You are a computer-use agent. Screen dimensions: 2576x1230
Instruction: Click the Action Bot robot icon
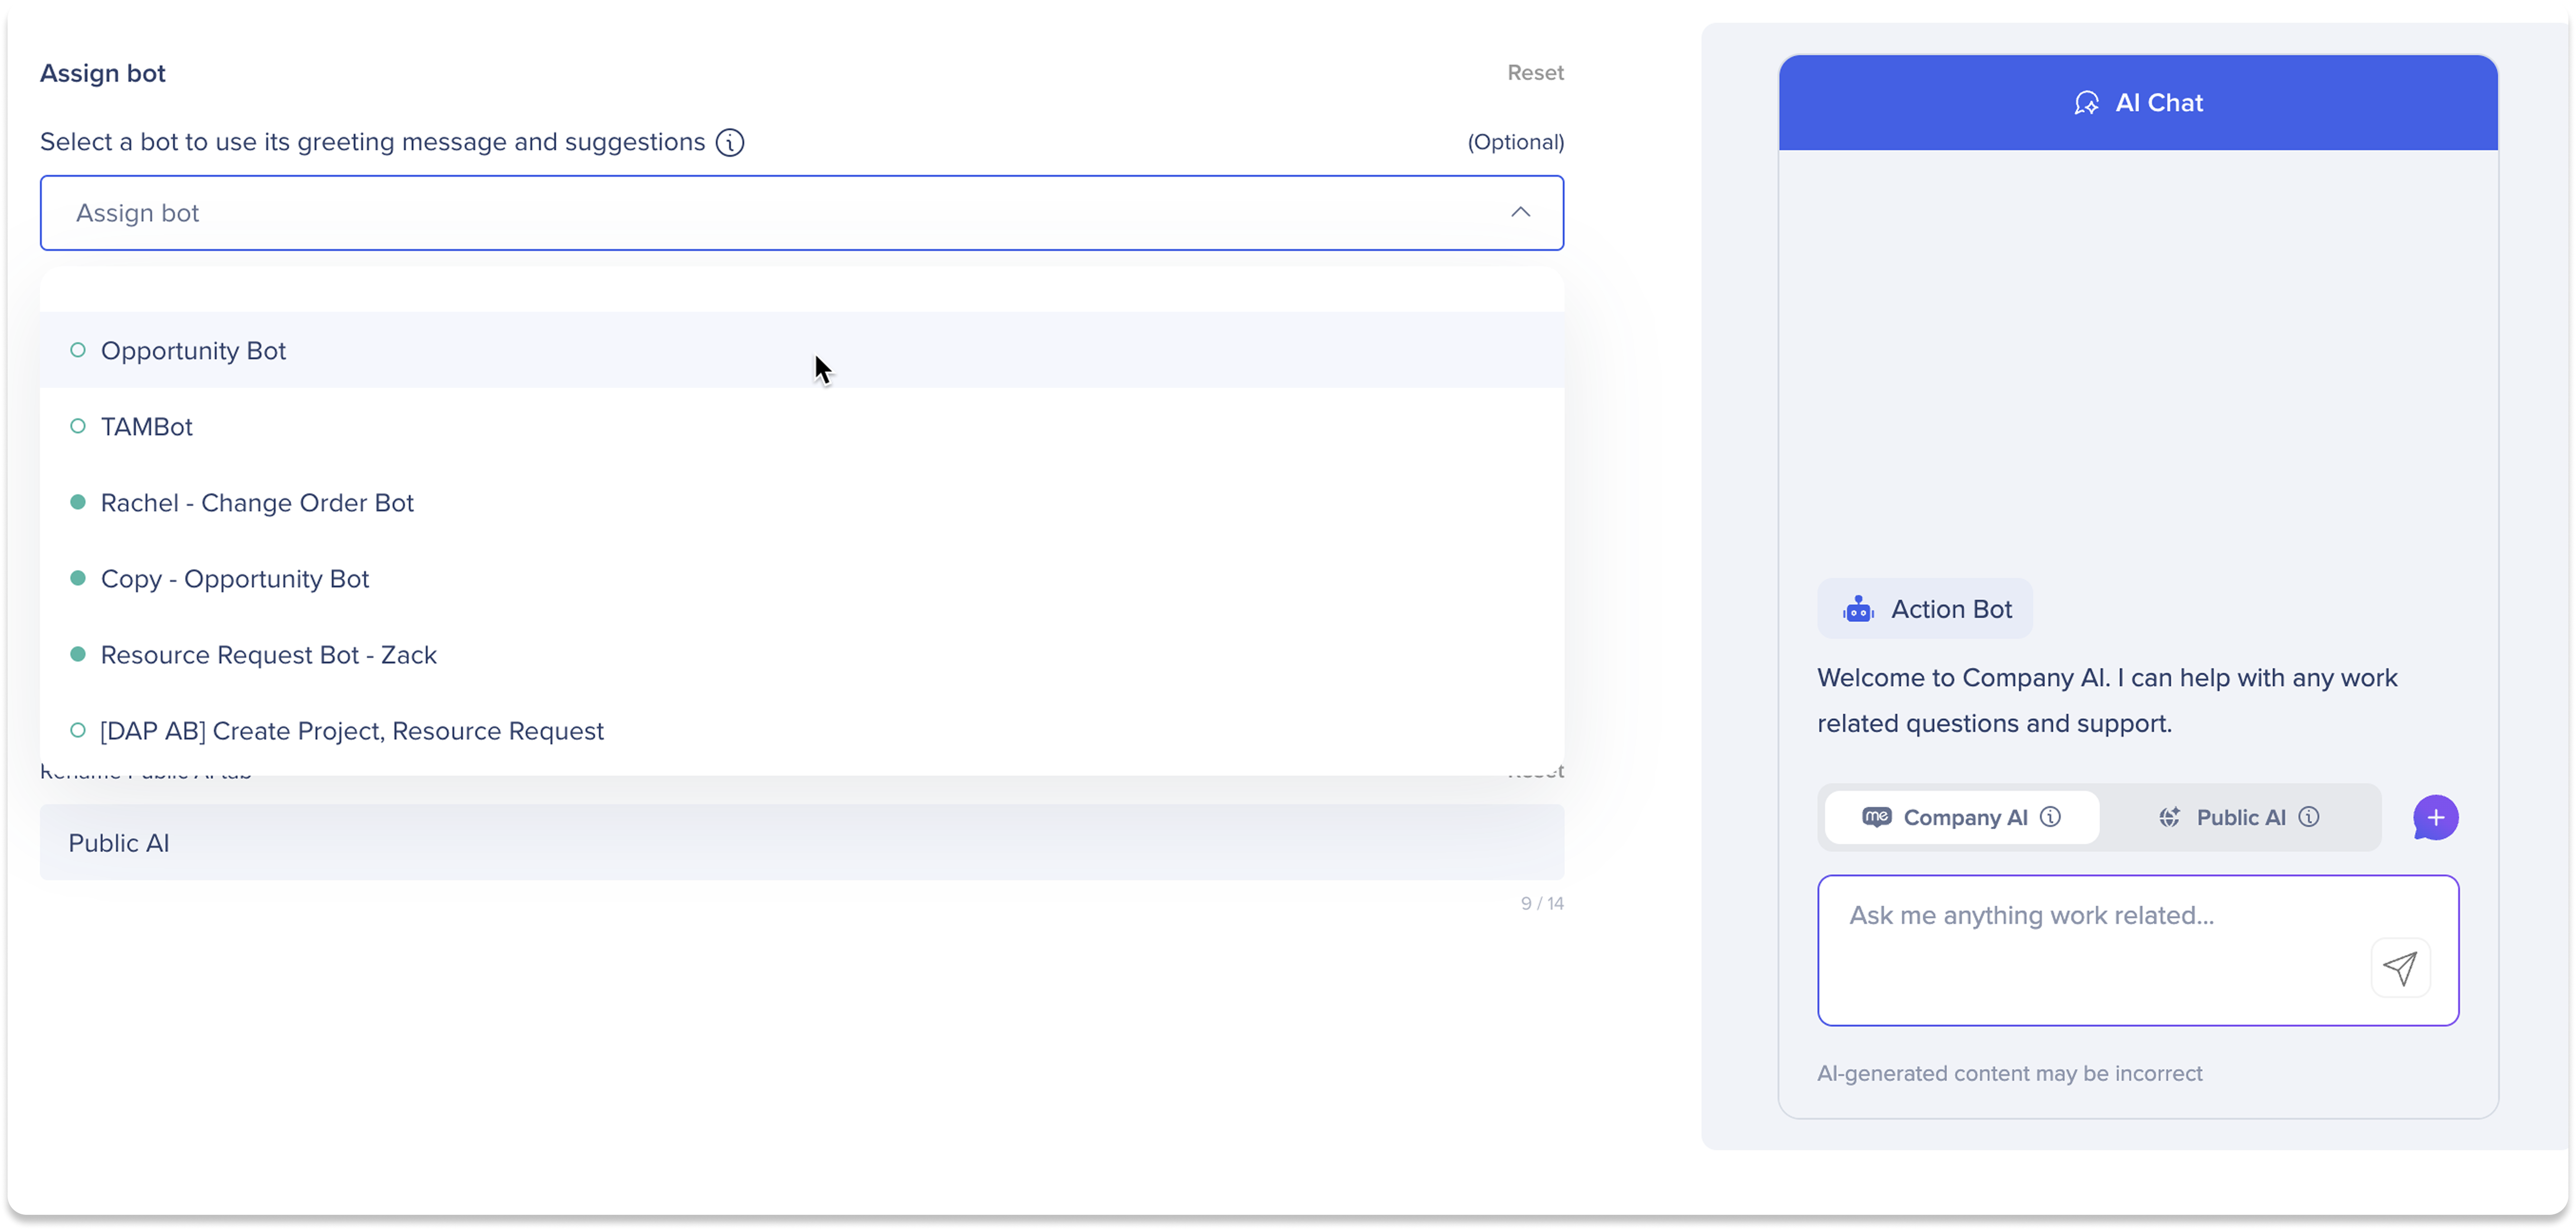coord(1858,609)
